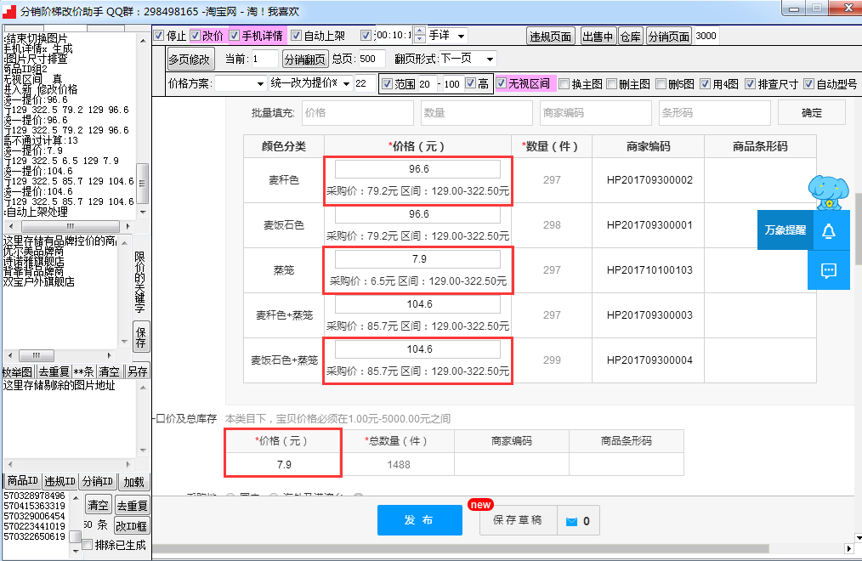Click the red app logo in title bar

point(9,11)
